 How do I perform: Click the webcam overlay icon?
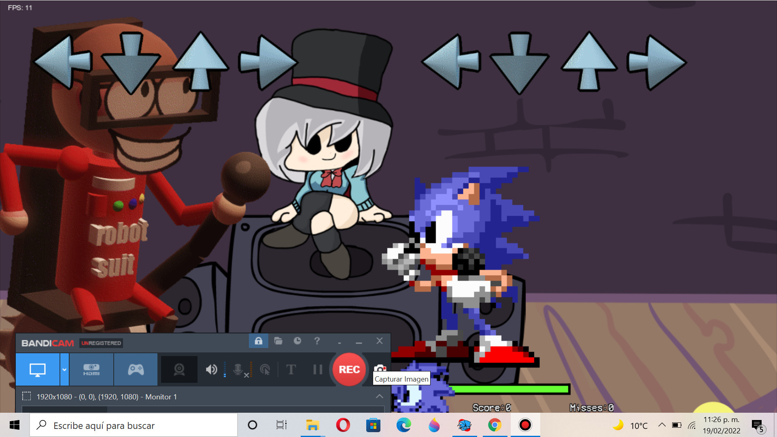(x=179, y=369)
